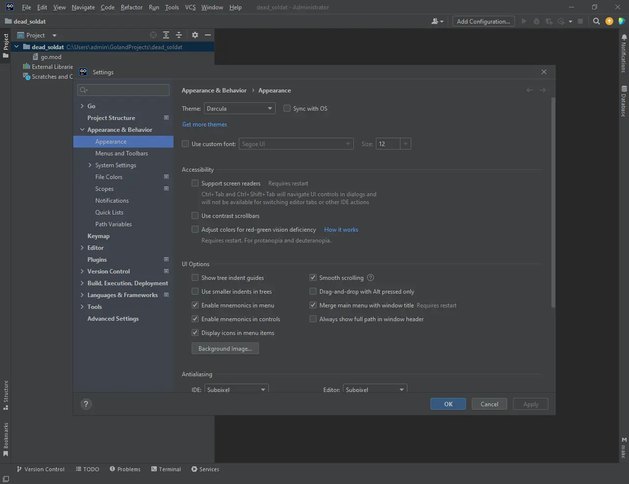Click the Expand All icon in Project panel

166,35
